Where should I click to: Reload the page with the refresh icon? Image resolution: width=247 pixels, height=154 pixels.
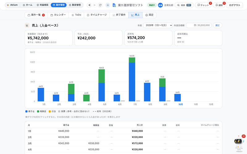(100, 5)
